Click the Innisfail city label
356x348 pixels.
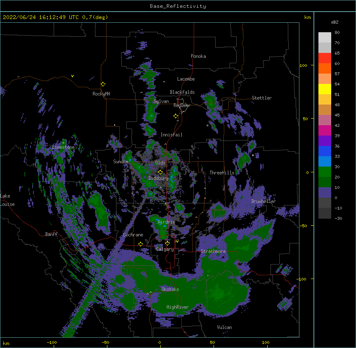[x=171, y=135]
